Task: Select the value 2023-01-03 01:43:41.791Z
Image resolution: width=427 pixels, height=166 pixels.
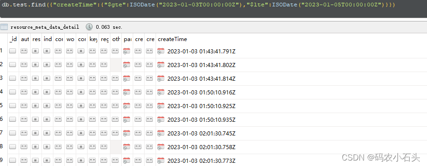Action: click(x=201, y=51)
